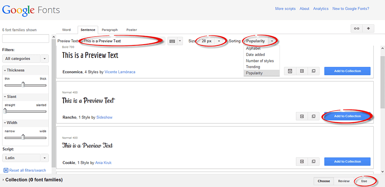Image resolution: width=385 pixels, height=187 pixels.
Task: Click the font search box in the sidebar
Action: [x=26, y=39]
